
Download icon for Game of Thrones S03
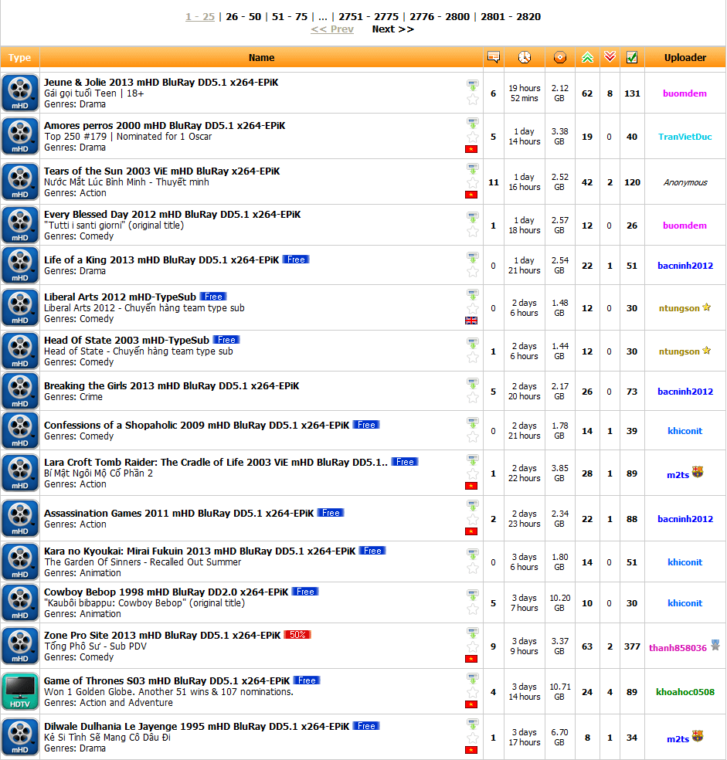tap(472, 678)
